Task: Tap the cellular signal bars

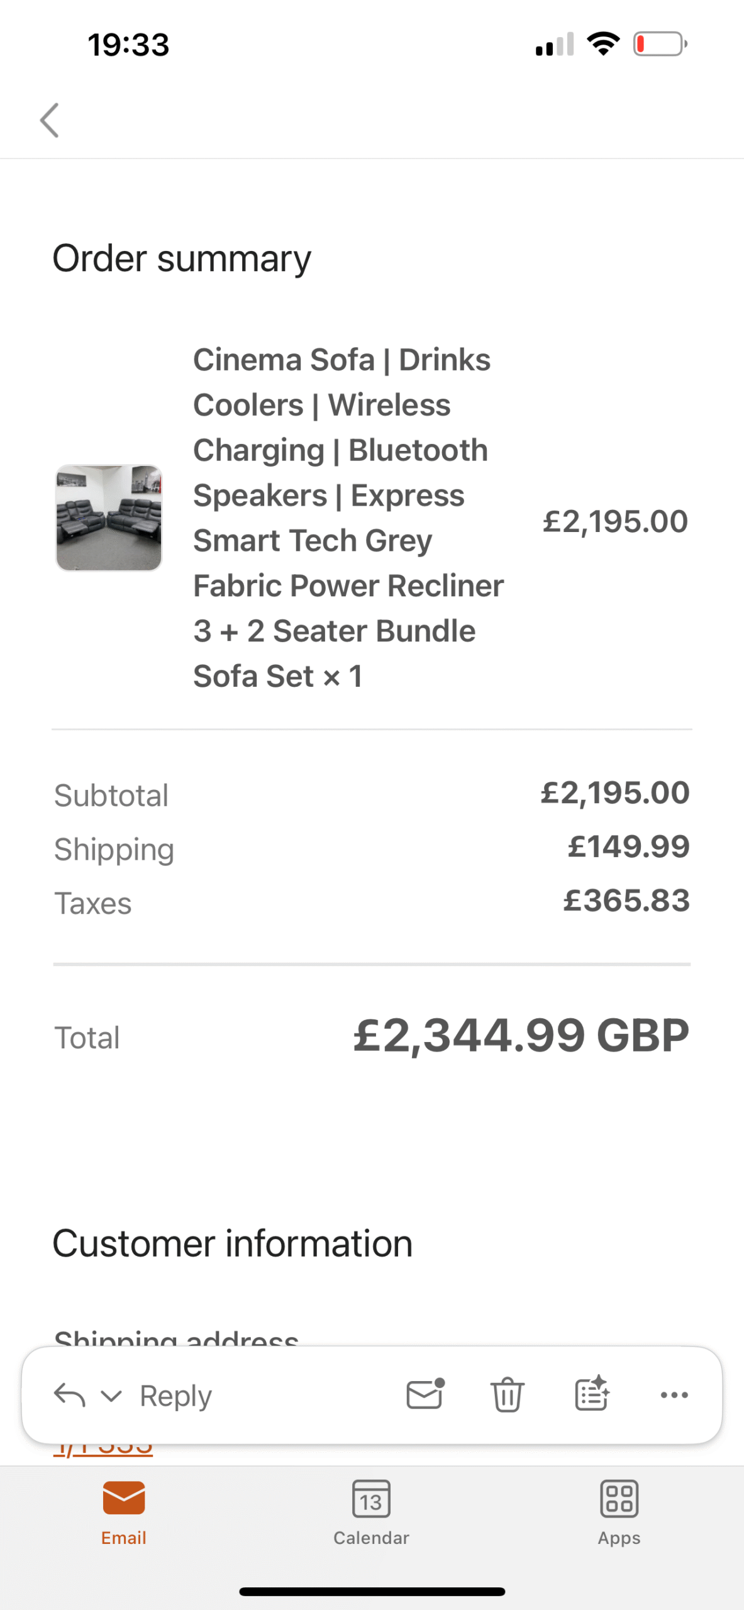Action: tap(554, 45)
